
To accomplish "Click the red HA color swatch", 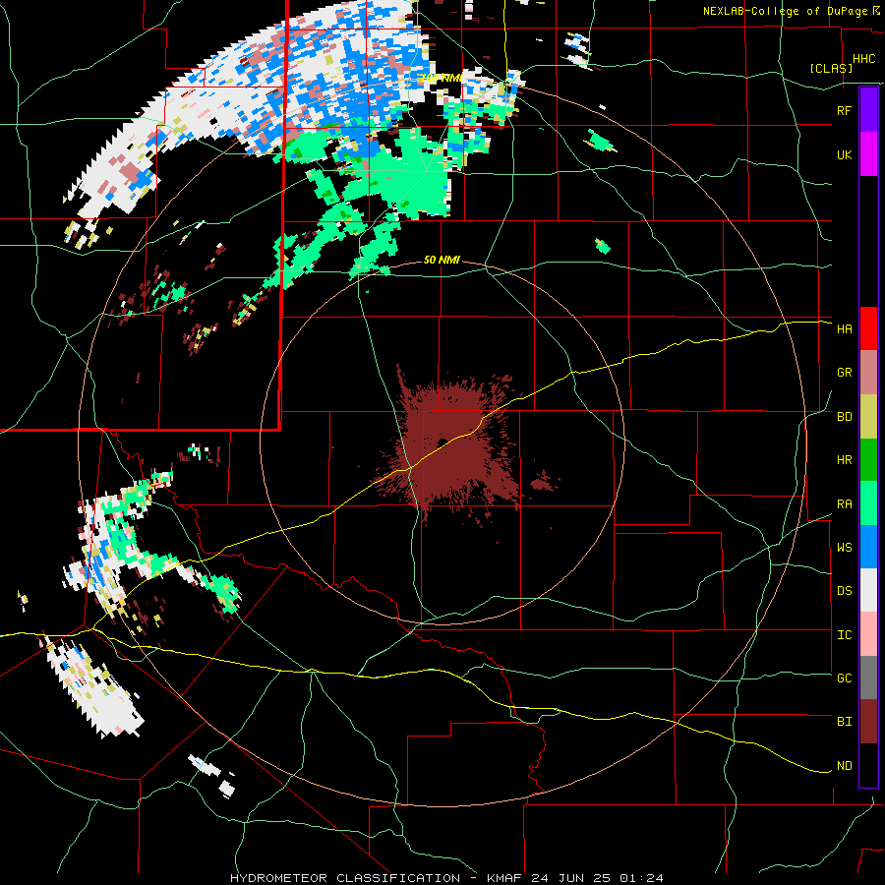I will click(868, 328).
